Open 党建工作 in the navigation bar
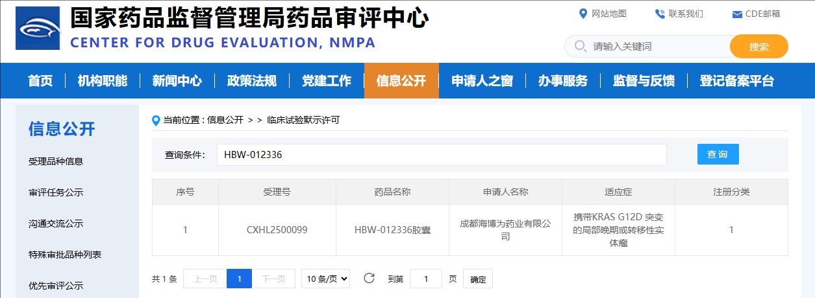Screen dimensions: 815x298 point(327,81)
